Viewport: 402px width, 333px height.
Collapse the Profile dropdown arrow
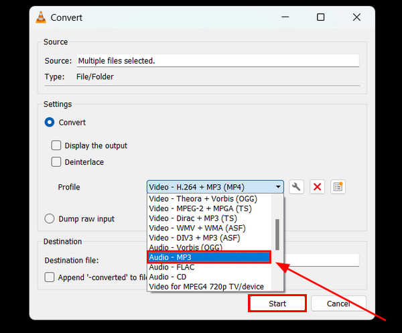(x=278, y=187)
